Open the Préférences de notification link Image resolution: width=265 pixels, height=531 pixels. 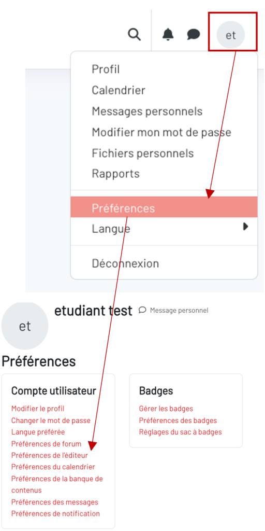[56, 513]
